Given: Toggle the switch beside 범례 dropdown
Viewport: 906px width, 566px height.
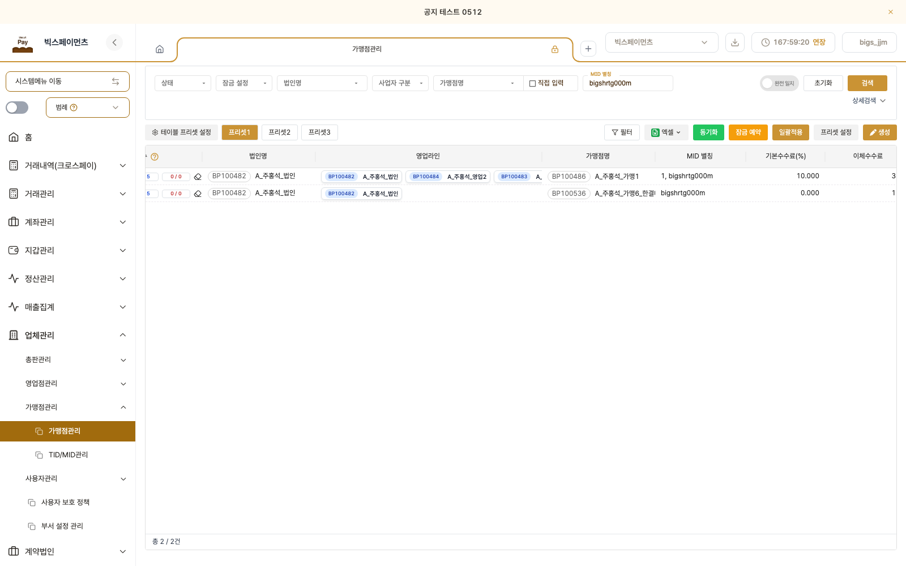Looking at the screenshot, I should tap(17, 108).
